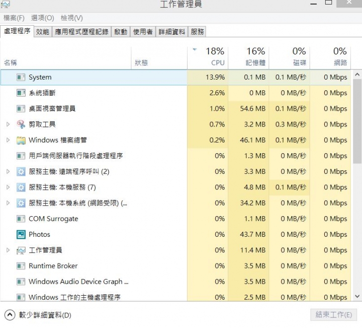Viewport: 362px width, 328px height.
Task: Sort by the CPU column header
Action: (x=208, y=58)
